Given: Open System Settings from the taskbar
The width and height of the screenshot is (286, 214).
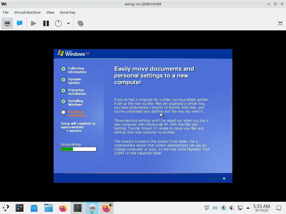Looking at the screenshot, I should tap(20, 208).
